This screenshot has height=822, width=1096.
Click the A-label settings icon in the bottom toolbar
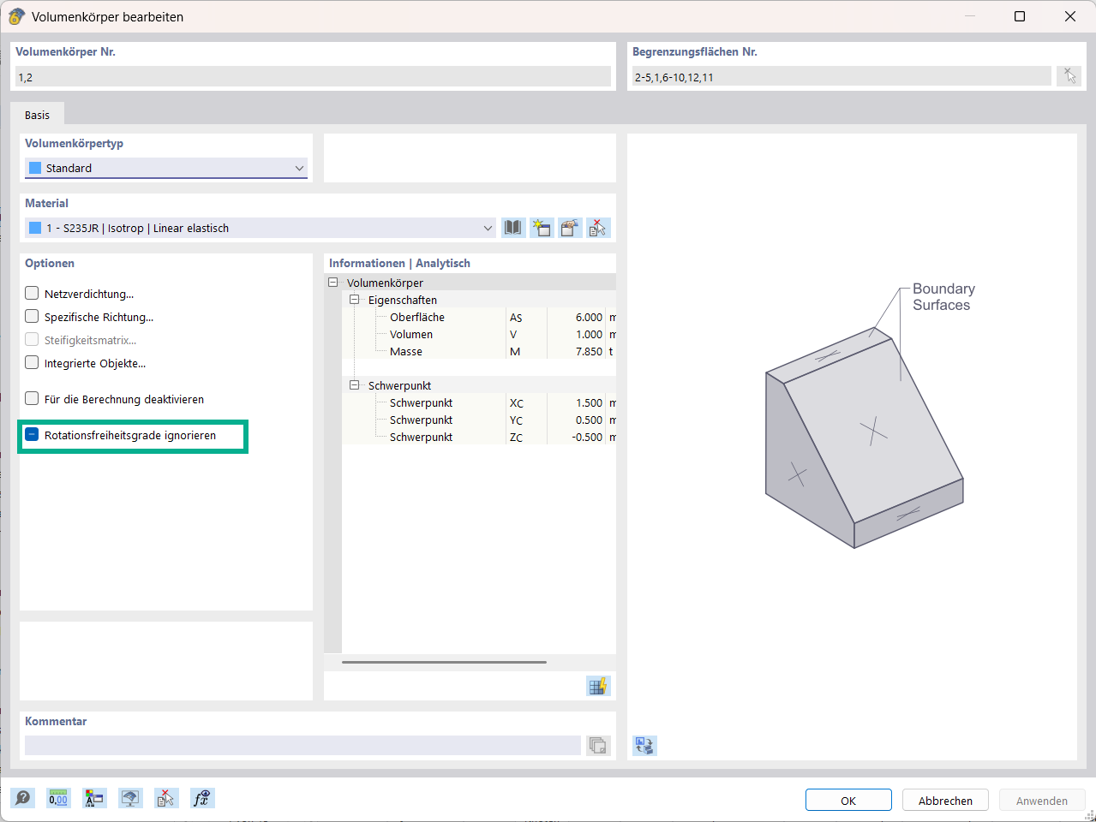pos(94,798)
